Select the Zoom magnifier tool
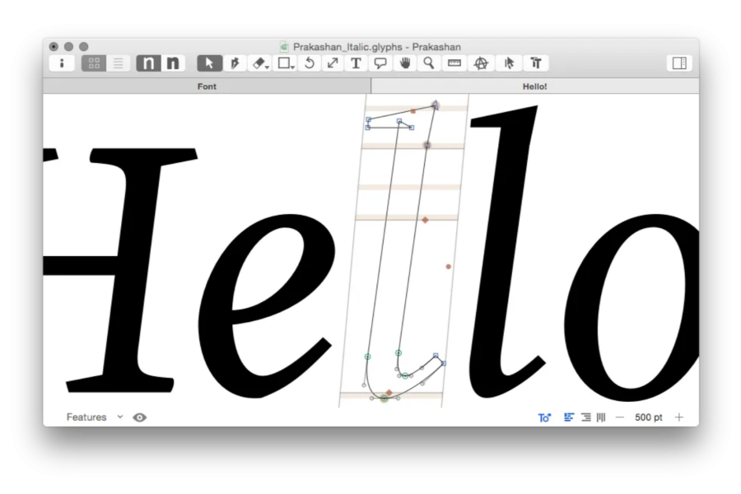The image size is (741, 494). coord(429,63)
